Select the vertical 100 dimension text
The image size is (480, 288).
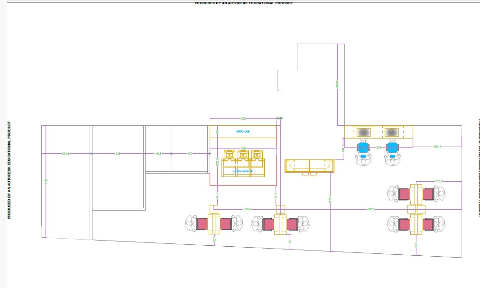pos(416,245)
